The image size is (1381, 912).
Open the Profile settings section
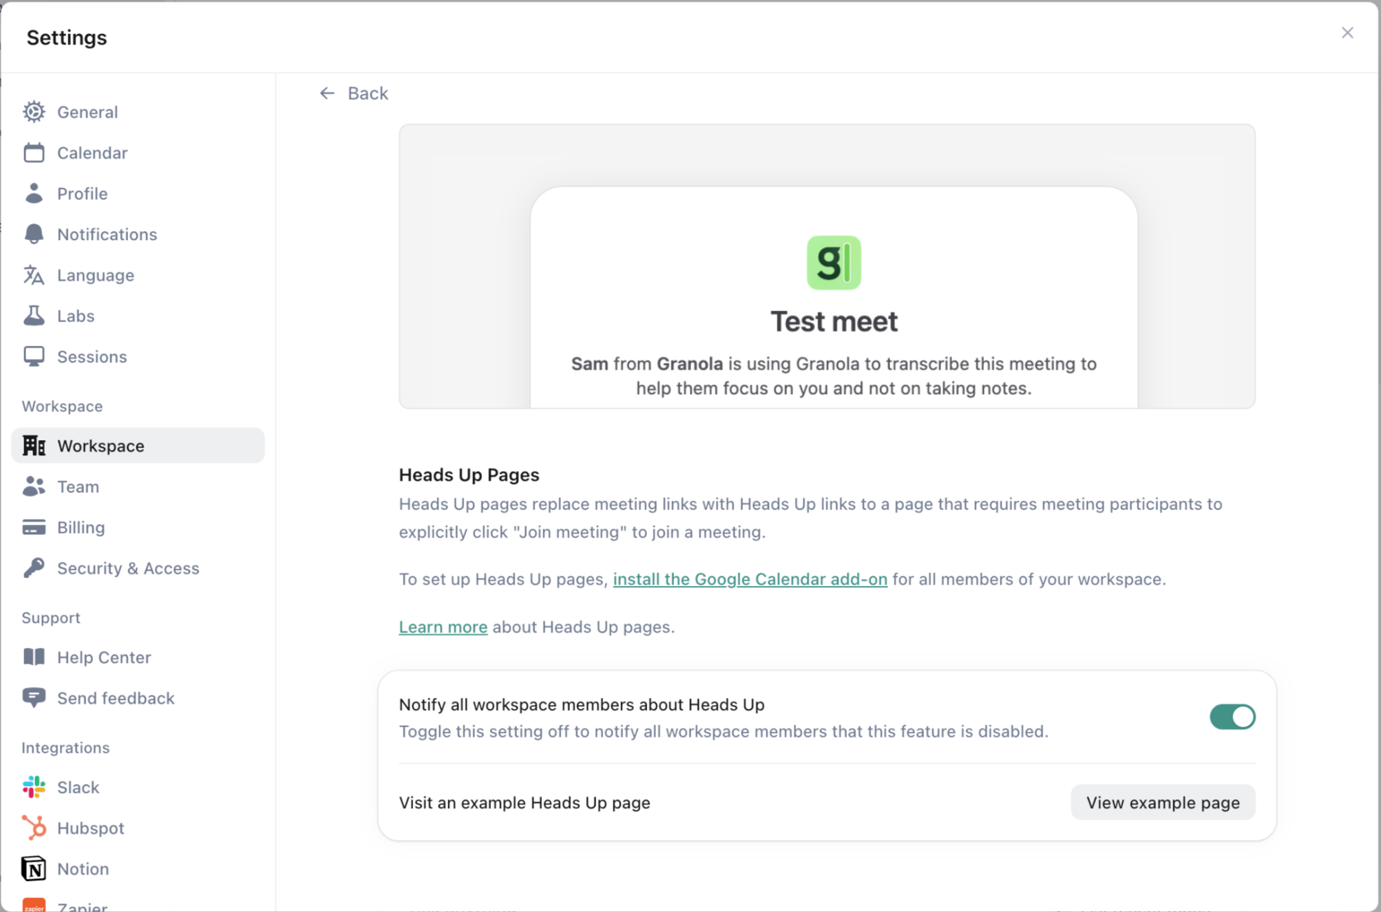coord(82,193)
